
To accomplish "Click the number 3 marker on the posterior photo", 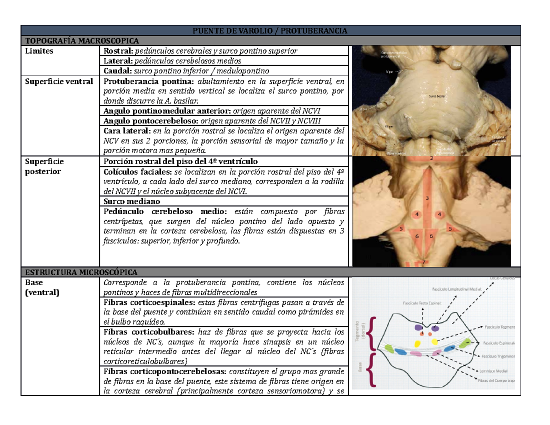I will [x=427, y=199].
